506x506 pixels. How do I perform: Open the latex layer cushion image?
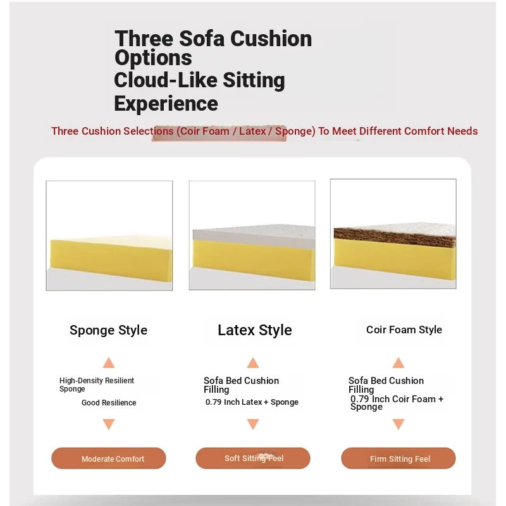[252, 235]
